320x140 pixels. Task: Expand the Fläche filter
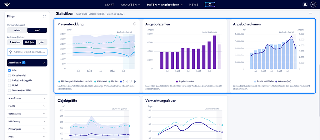27,106
